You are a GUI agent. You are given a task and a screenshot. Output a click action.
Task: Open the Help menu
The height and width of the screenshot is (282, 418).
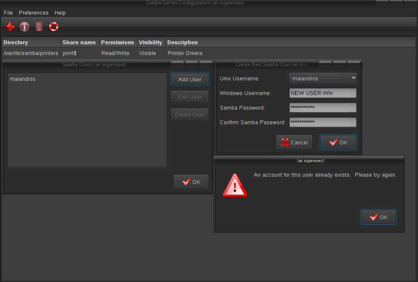(60, 13)
